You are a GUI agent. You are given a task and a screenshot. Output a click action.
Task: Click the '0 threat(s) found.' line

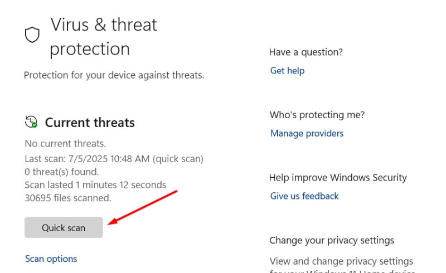(x=62, y=172)
